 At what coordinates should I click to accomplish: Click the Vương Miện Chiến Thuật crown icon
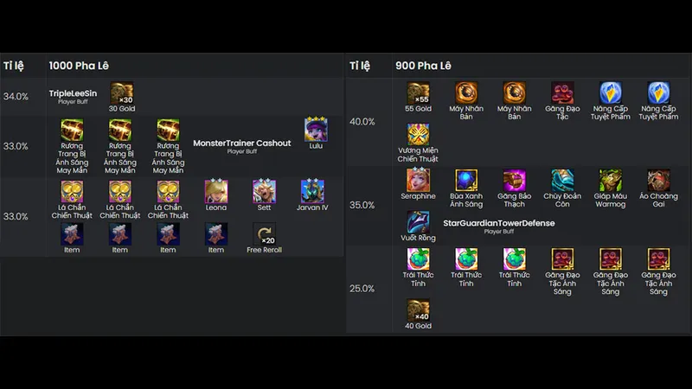click(x=418, y=135)
